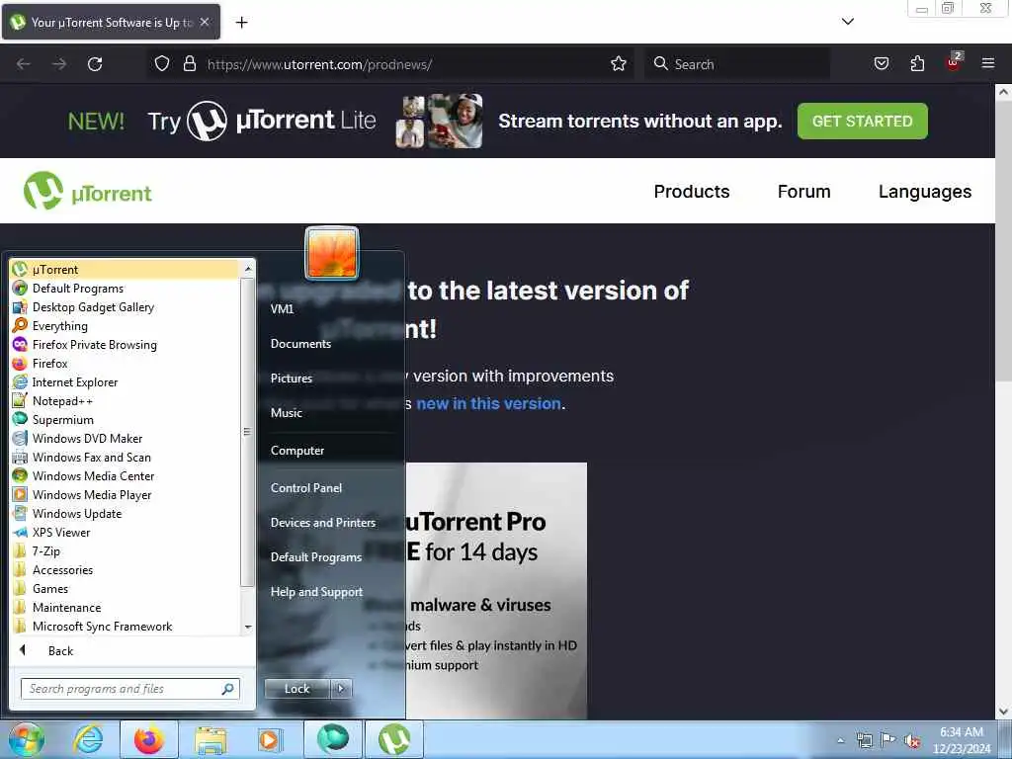Open the Products menu on the site
The width and height of the screenshot is (1012, 759).
coord(691,192)
